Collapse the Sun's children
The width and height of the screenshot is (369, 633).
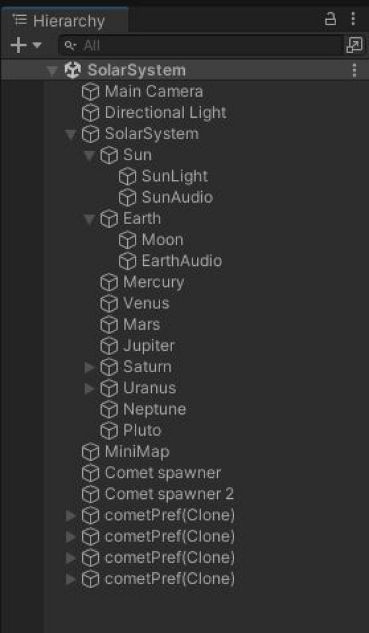tap(90, 155)
